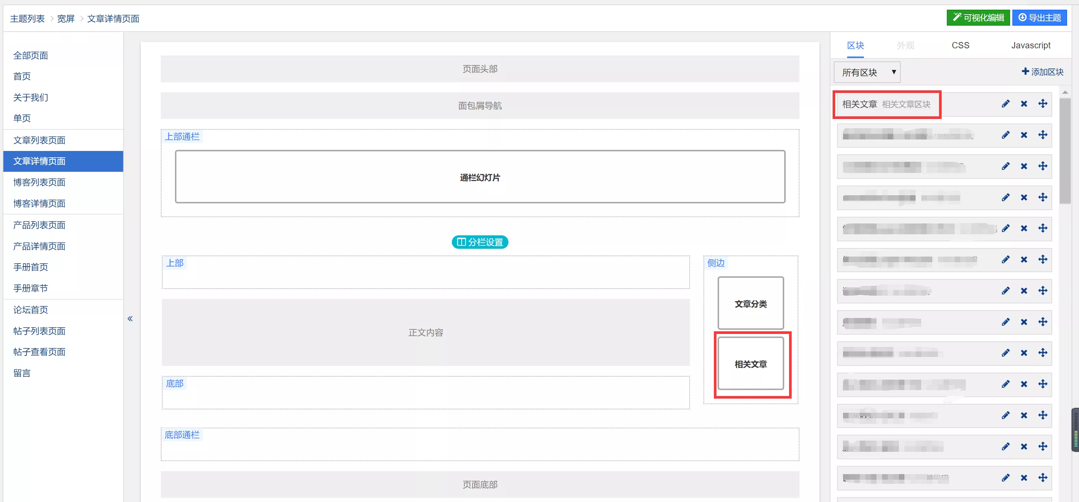This screenshot has height=502, width=1079.
Task: Click the block list scrollbar up arrow
Action: coord(1065,92)
